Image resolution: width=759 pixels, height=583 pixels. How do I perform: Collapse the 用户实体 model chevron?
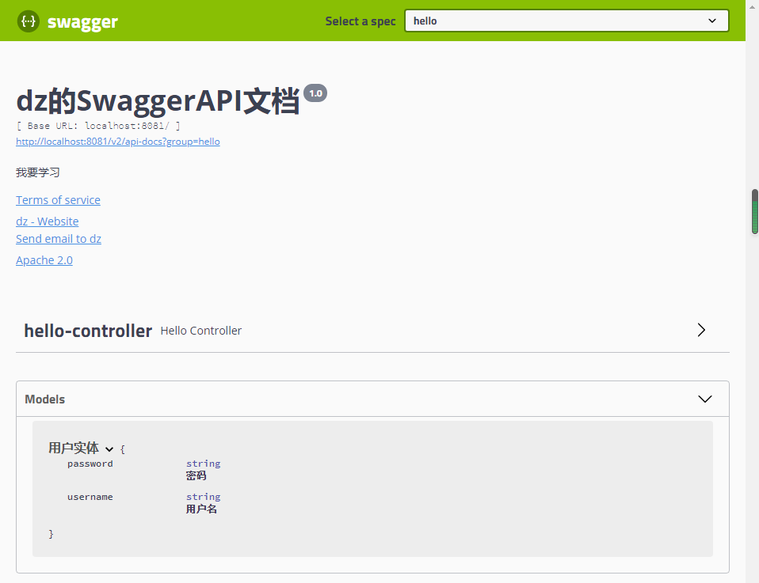click(109, 449)
